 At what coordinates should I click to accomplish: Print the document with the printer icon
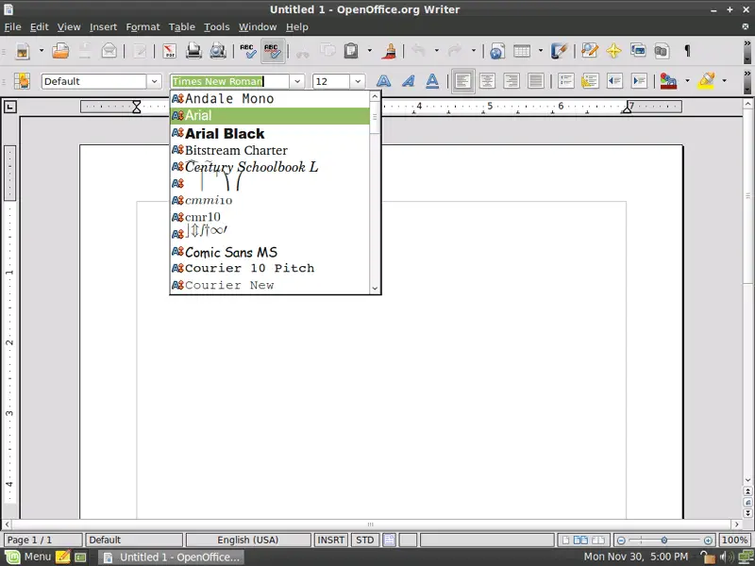[x=193, y=51]
